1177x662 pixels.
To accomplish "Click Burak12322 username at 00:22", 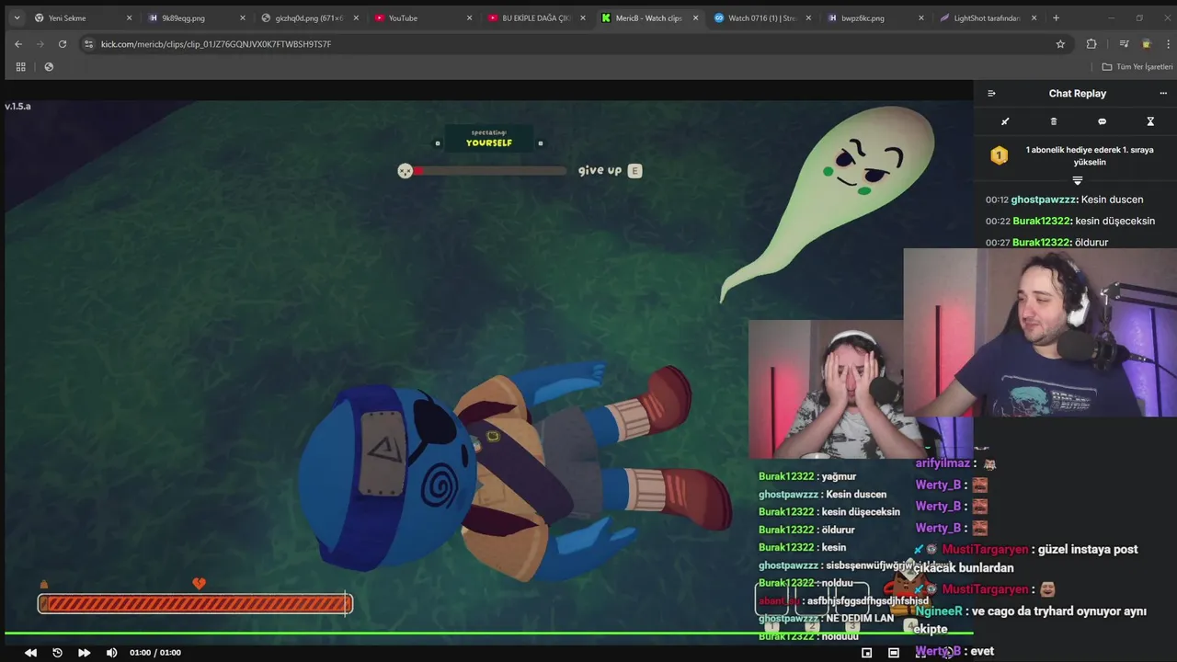I will (1043, 221).
